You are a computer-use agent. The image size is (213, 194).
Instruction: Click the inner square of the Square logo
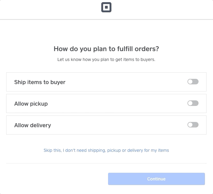106,7
